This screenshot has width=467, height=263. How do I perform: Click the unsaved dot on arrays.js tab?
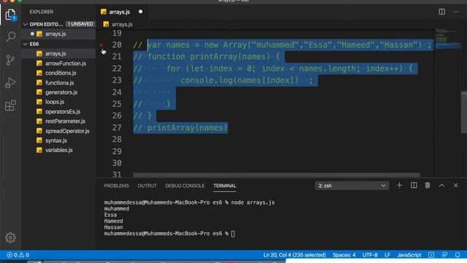coord(140,12)
